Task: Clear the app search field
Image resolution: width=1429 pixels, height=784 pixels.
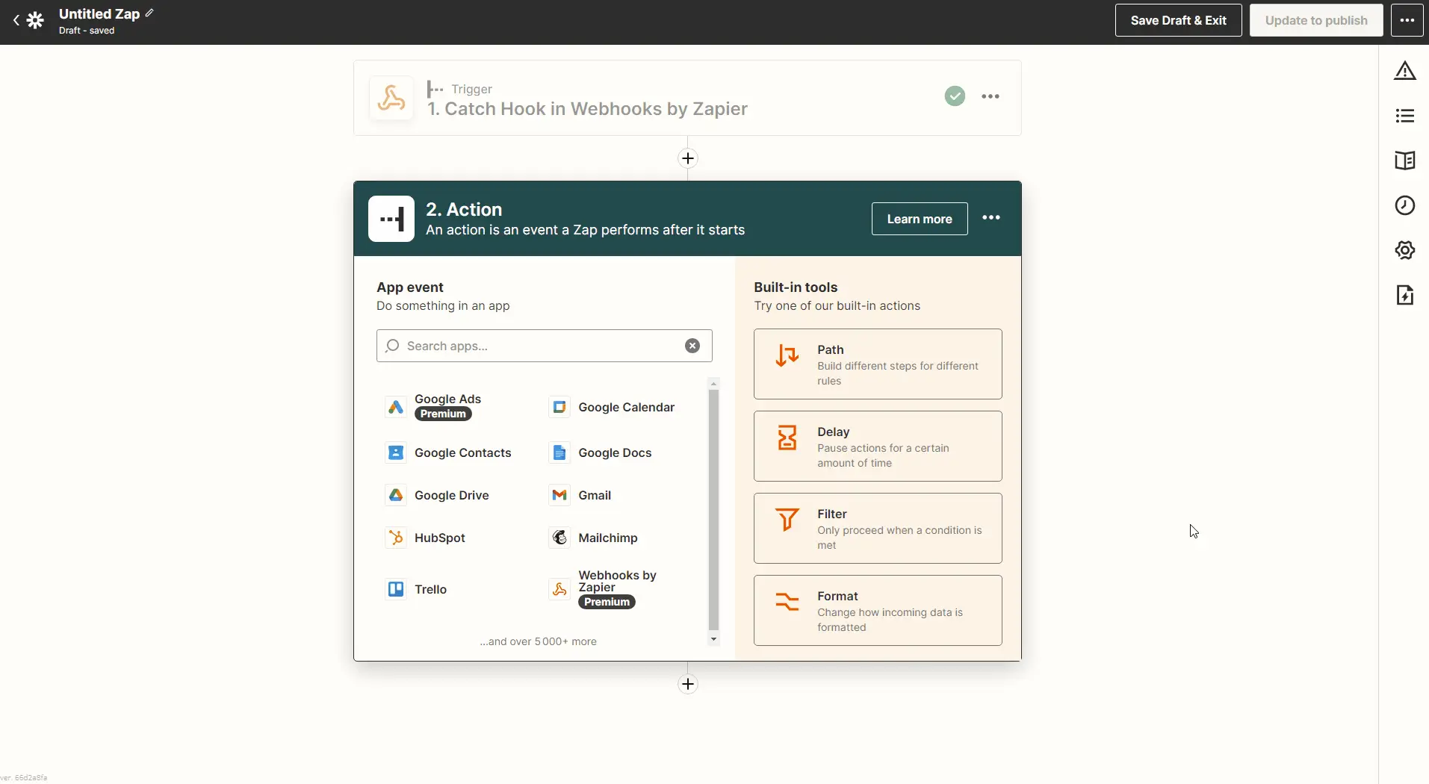Action: [692, 346]
